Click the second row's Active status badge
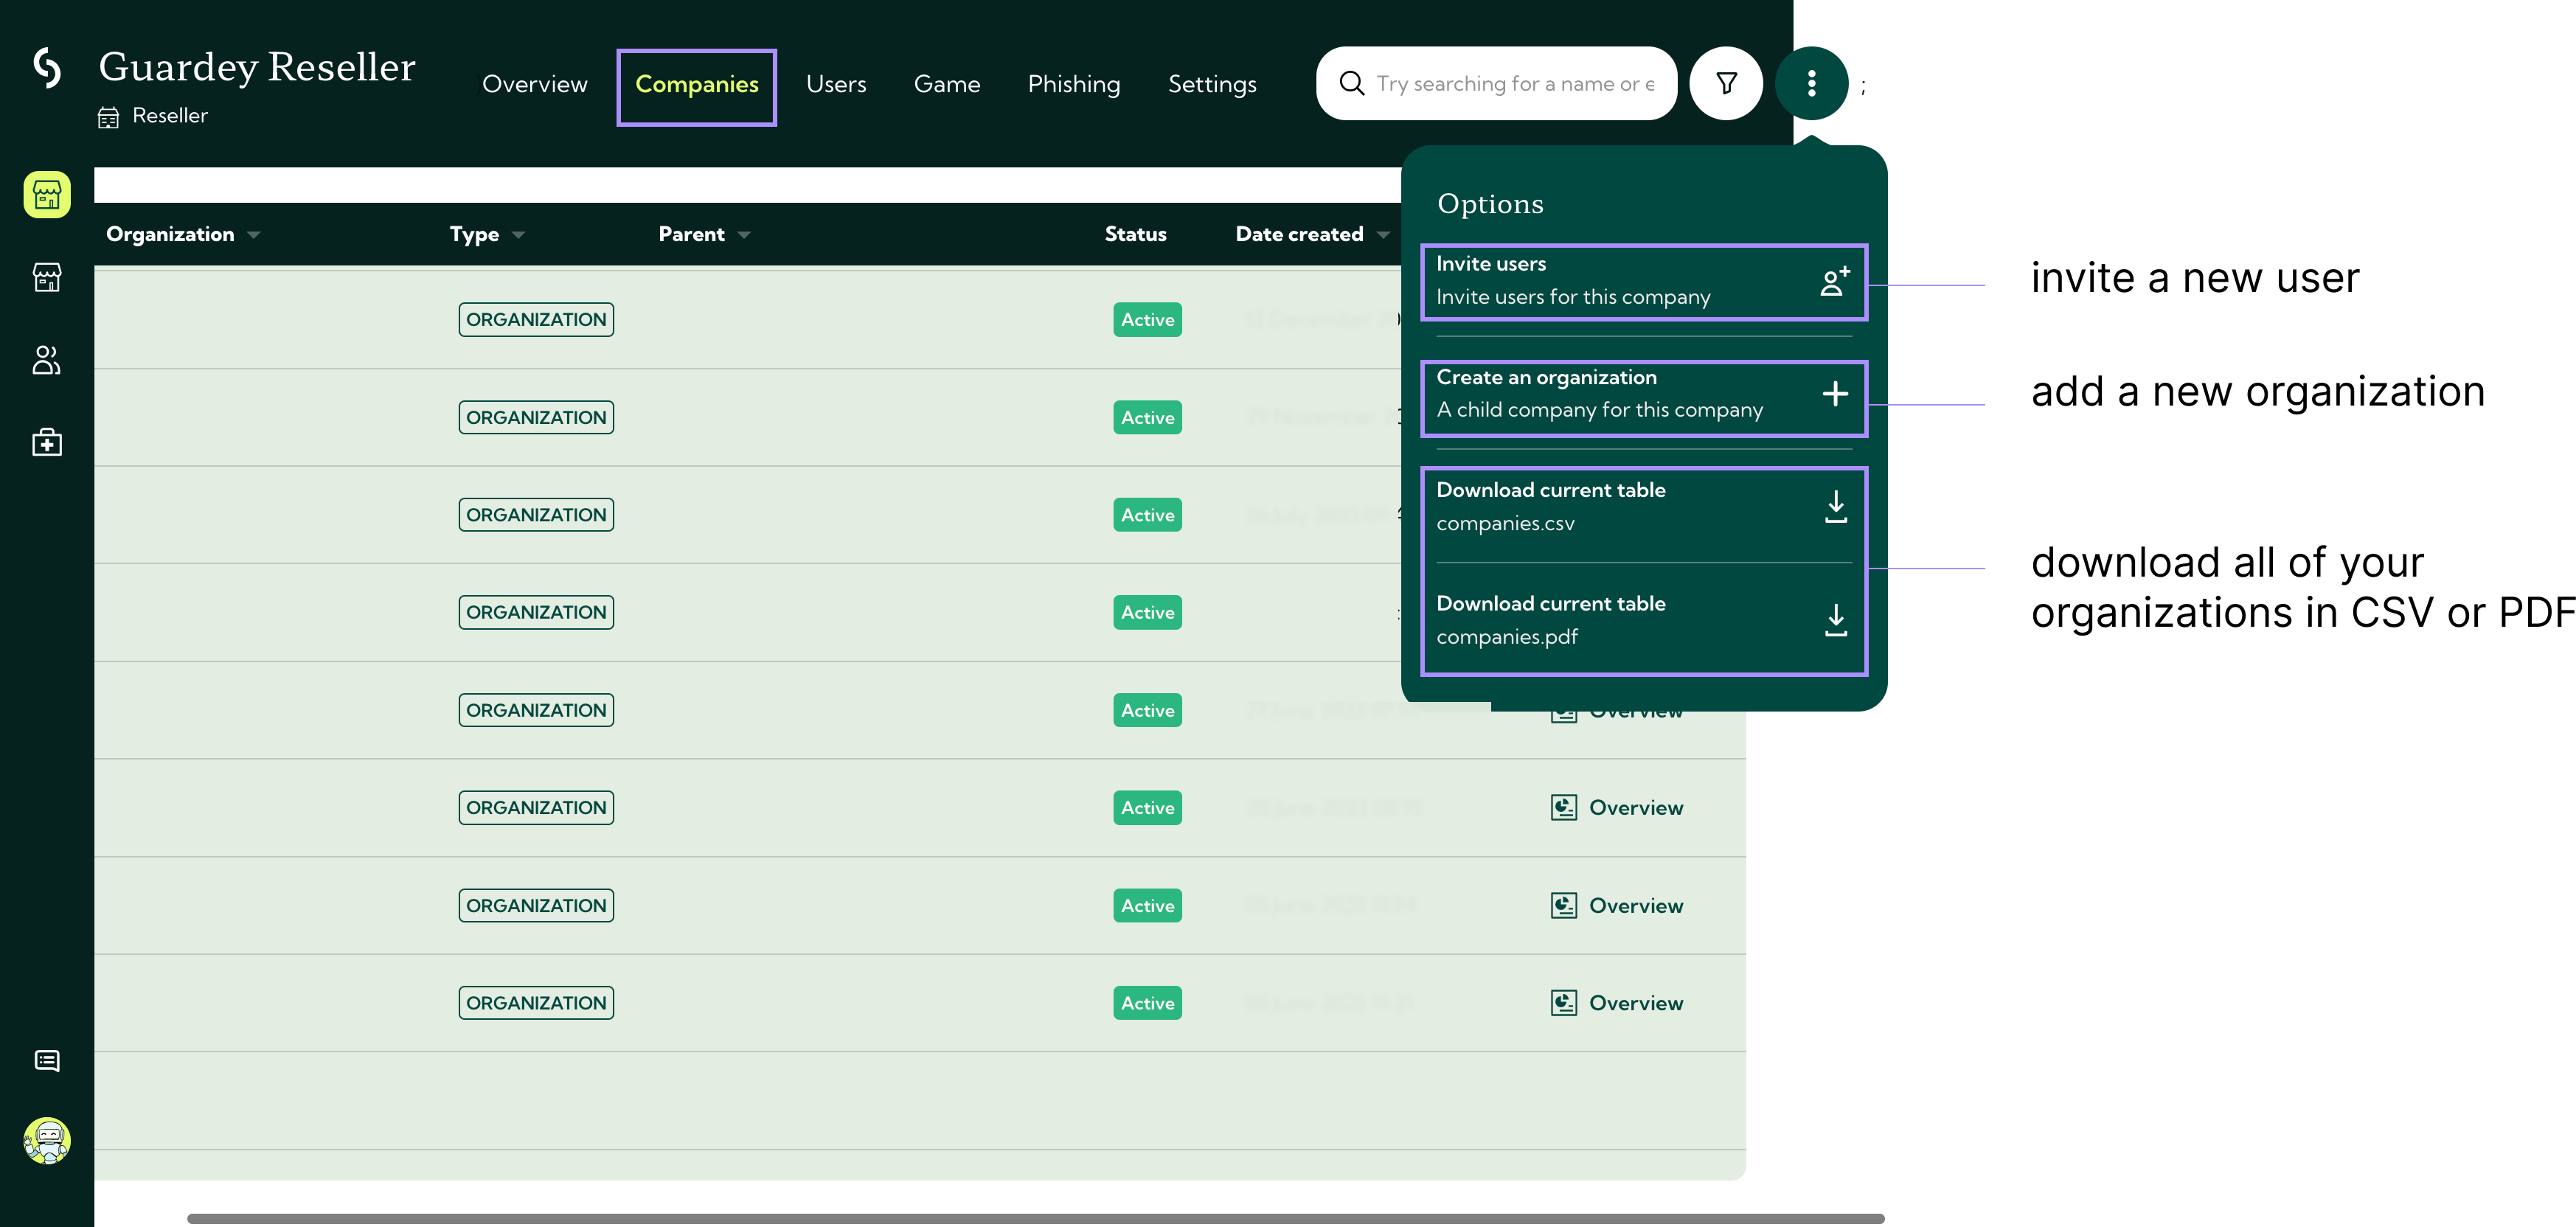Image resolution: width=2576 pixels, height=1227 pixels. coord(1147,418)
